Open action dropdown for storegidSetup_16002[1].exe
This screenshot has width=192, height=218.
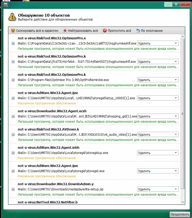158,98
